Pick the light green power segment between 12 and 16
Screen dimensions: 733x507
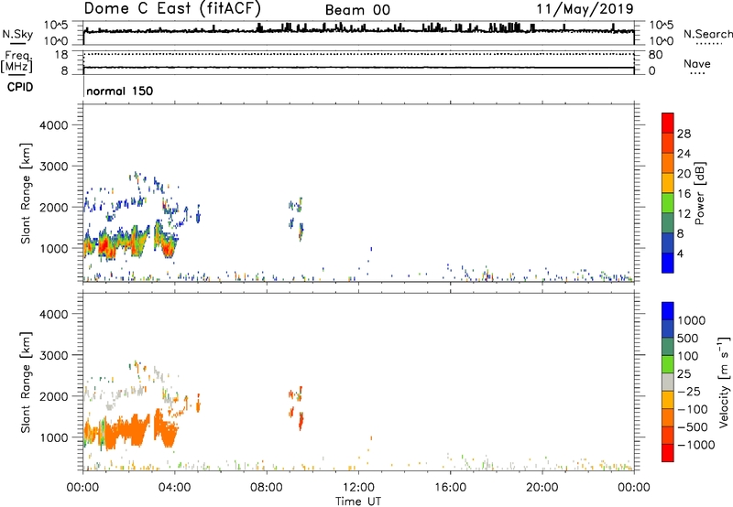click(x=668, y=203)
